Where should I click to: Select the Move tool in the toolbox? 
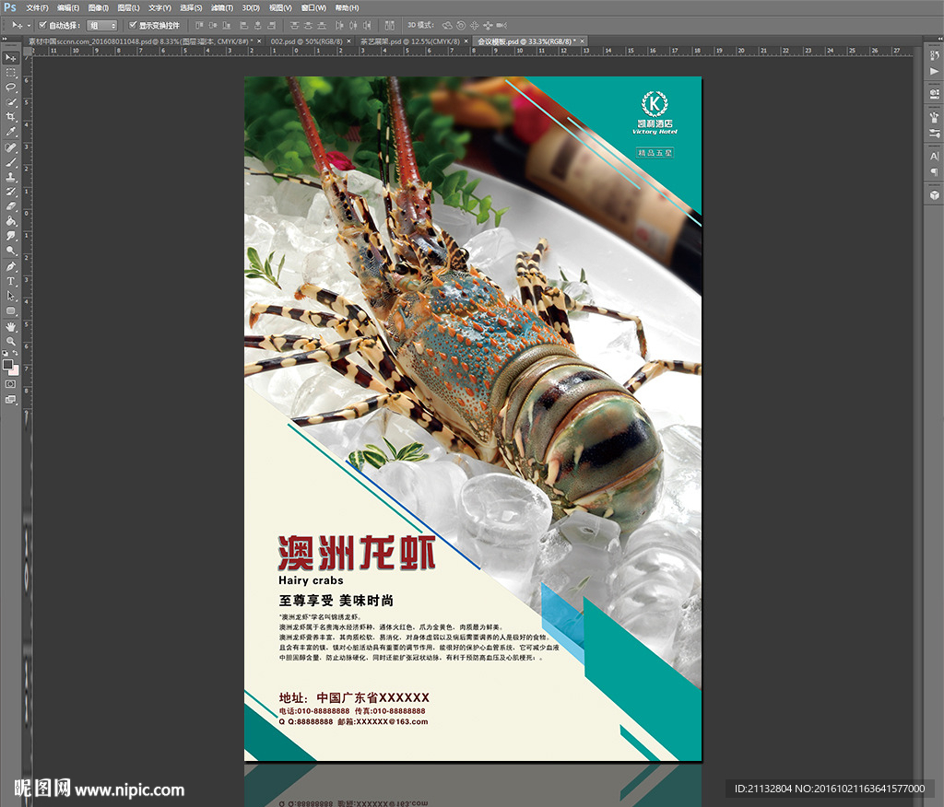(11, 58)
